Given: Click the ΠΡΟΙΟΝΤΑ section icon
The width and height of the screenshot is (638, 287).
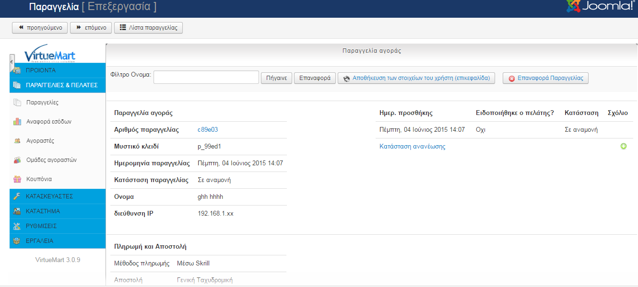Looking at the screenshot, I should (x=17, y=70).
